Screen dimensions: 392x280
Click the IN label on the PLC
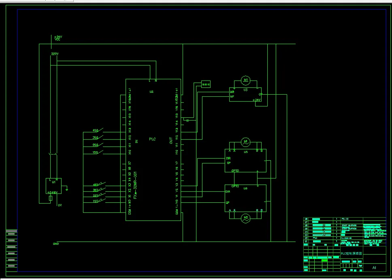tap(136, 141)
